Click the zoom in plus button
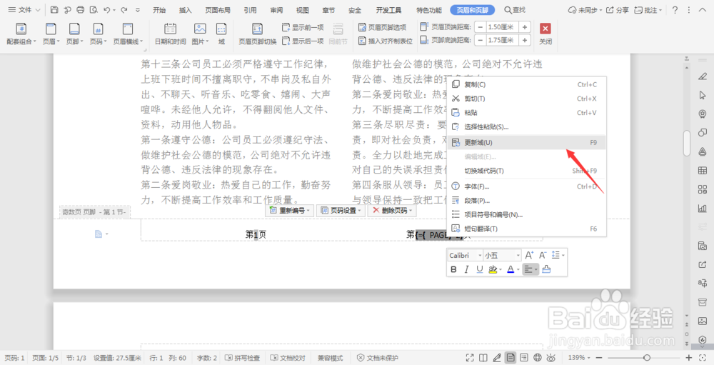 [689, 358]
